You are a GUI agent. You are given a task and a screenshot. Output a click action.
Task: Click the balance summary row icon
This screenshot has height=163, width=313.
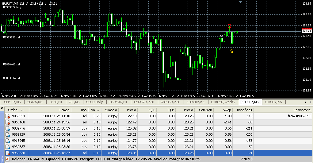click(x=7, y=159)
